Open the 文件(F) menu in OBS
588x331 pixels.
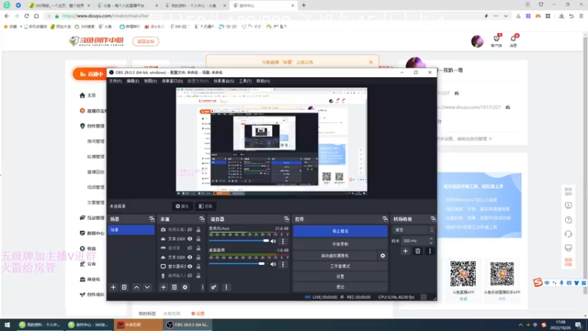click(115, 81)
